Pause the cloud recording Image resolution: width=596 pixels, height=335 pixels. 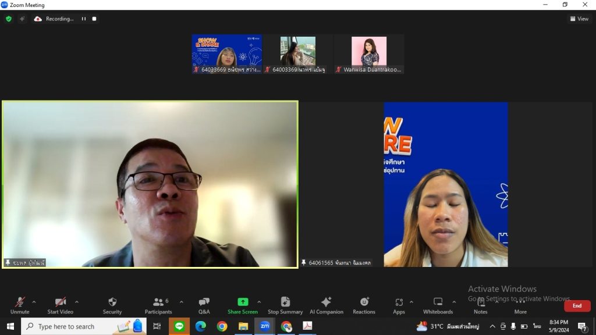pyautogui.click(x=84, y=19)
